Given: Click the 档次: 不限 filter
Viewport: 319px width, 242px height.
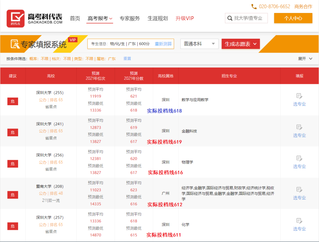Looking at the screenshot, I should click(x=61, y=59).
